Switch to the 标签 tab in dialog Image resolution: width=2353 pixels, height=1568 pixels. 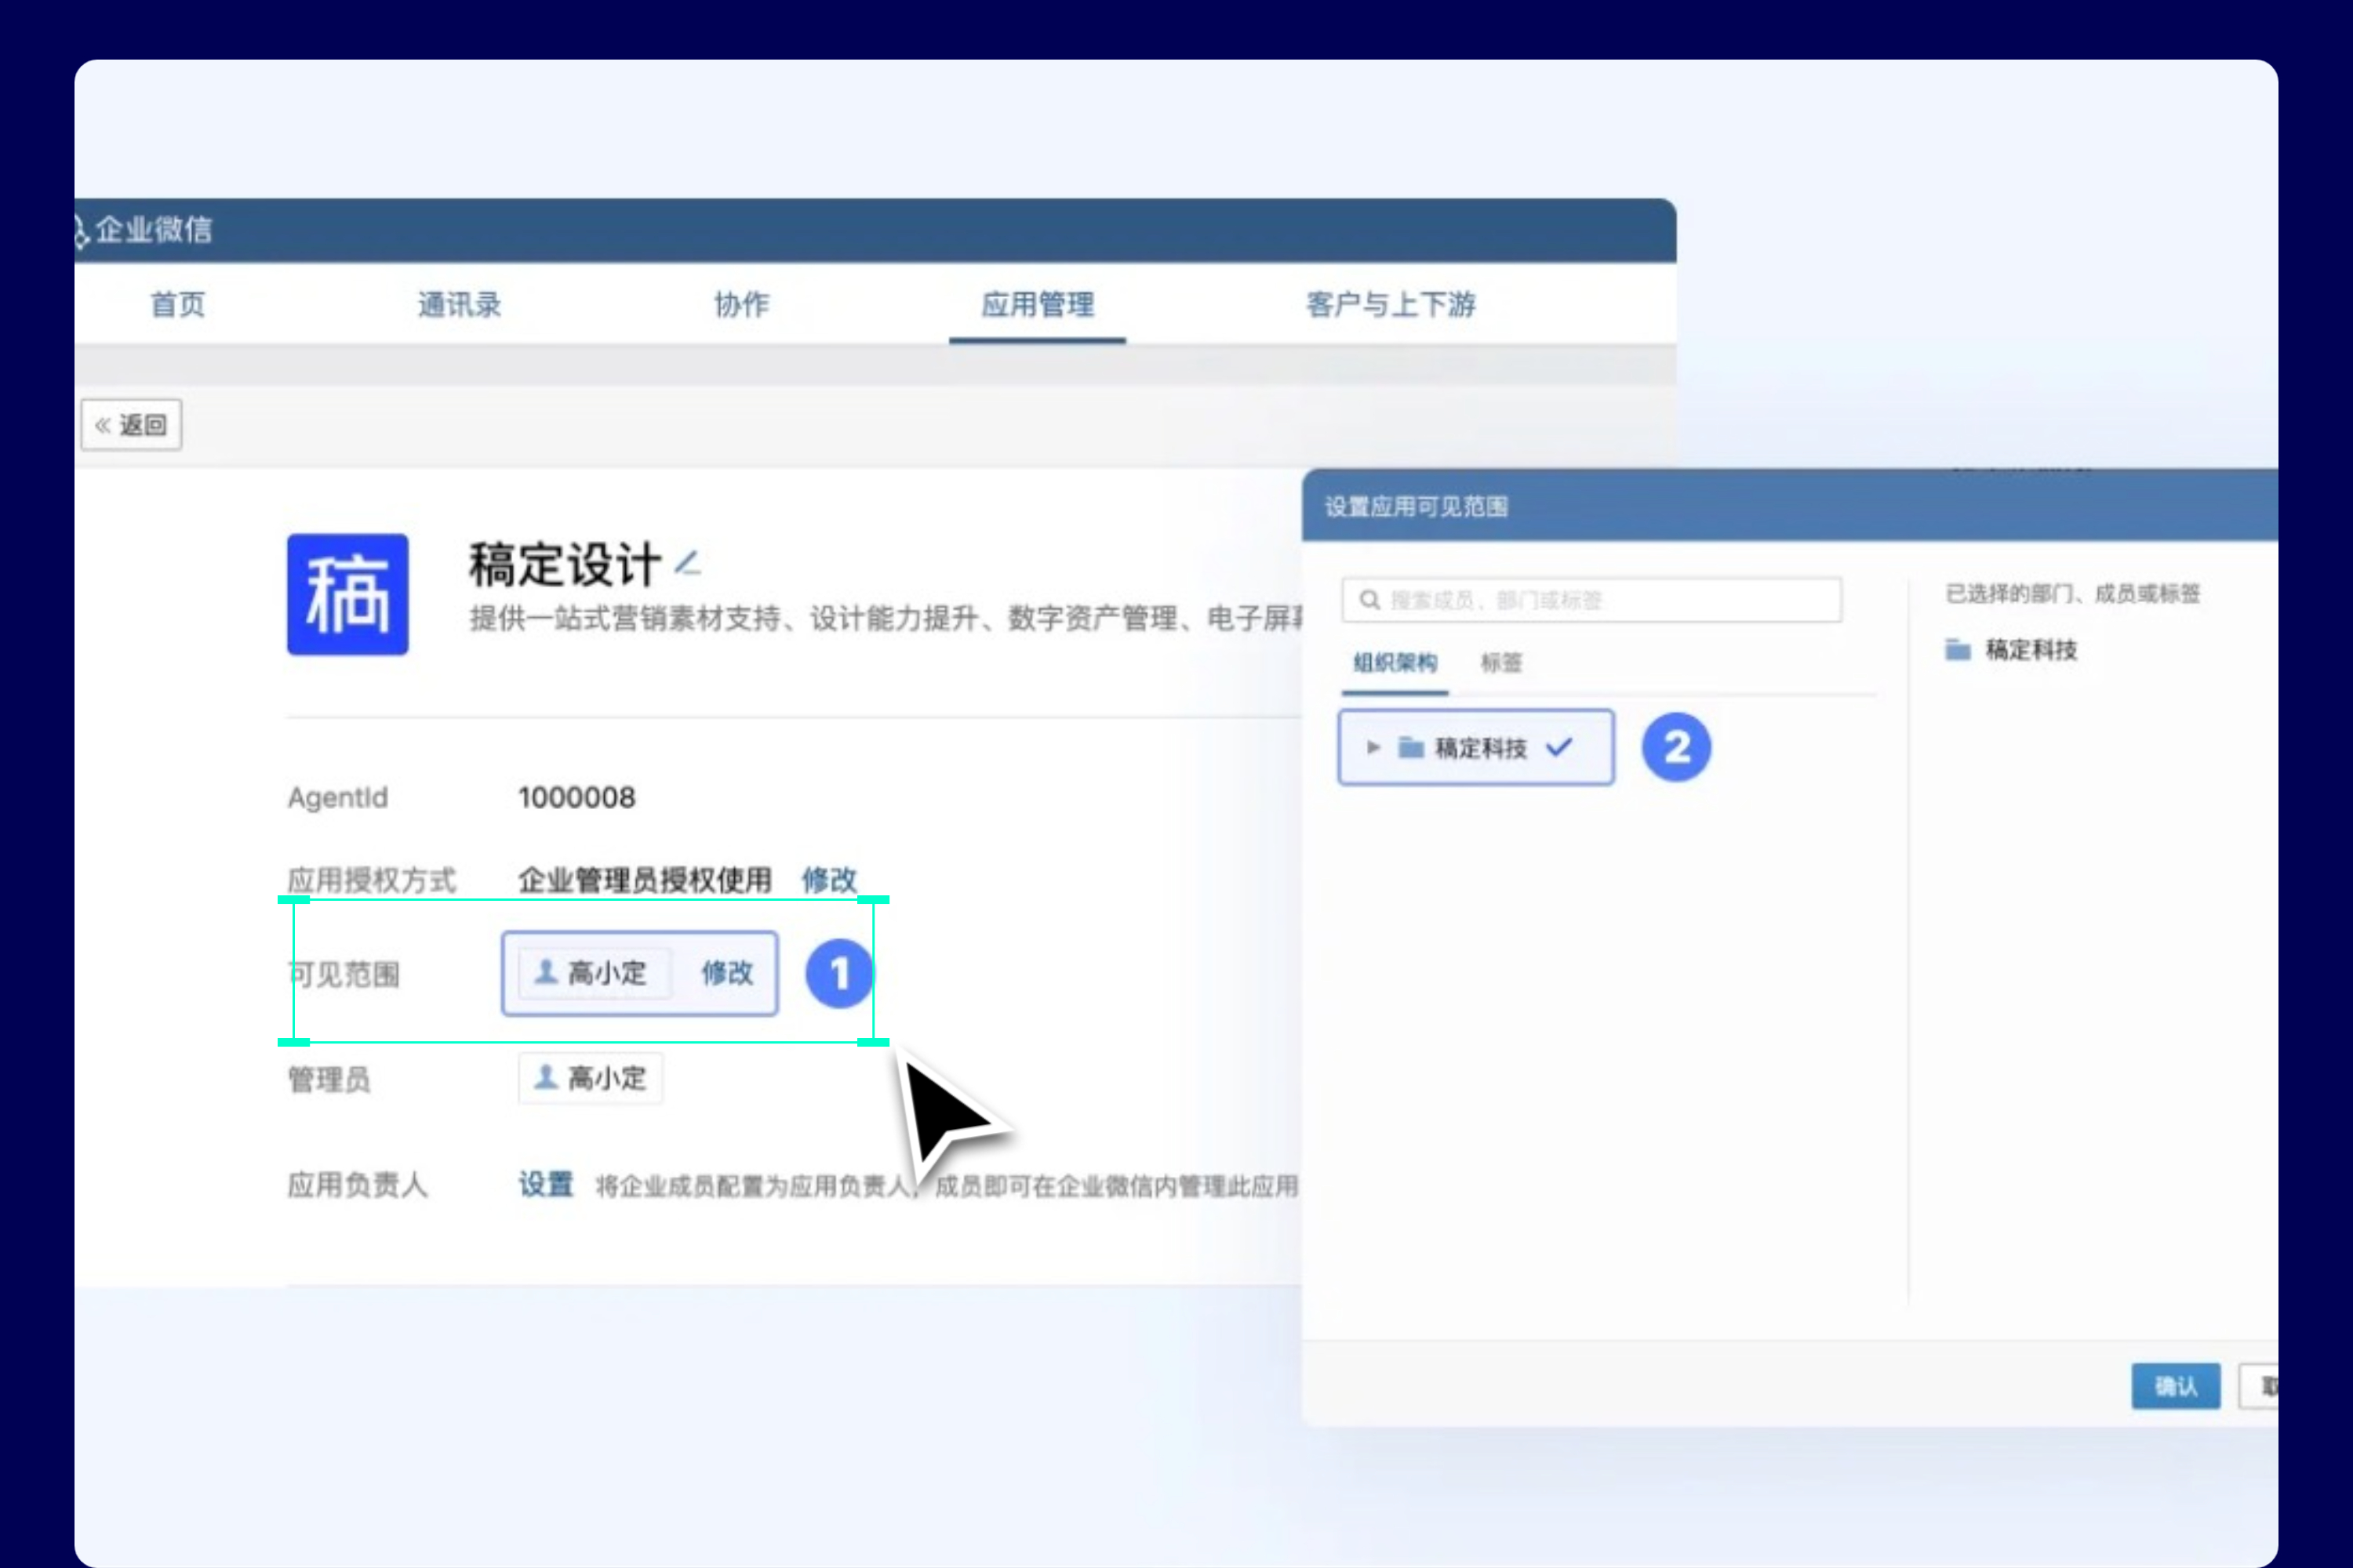(1500, 663)
